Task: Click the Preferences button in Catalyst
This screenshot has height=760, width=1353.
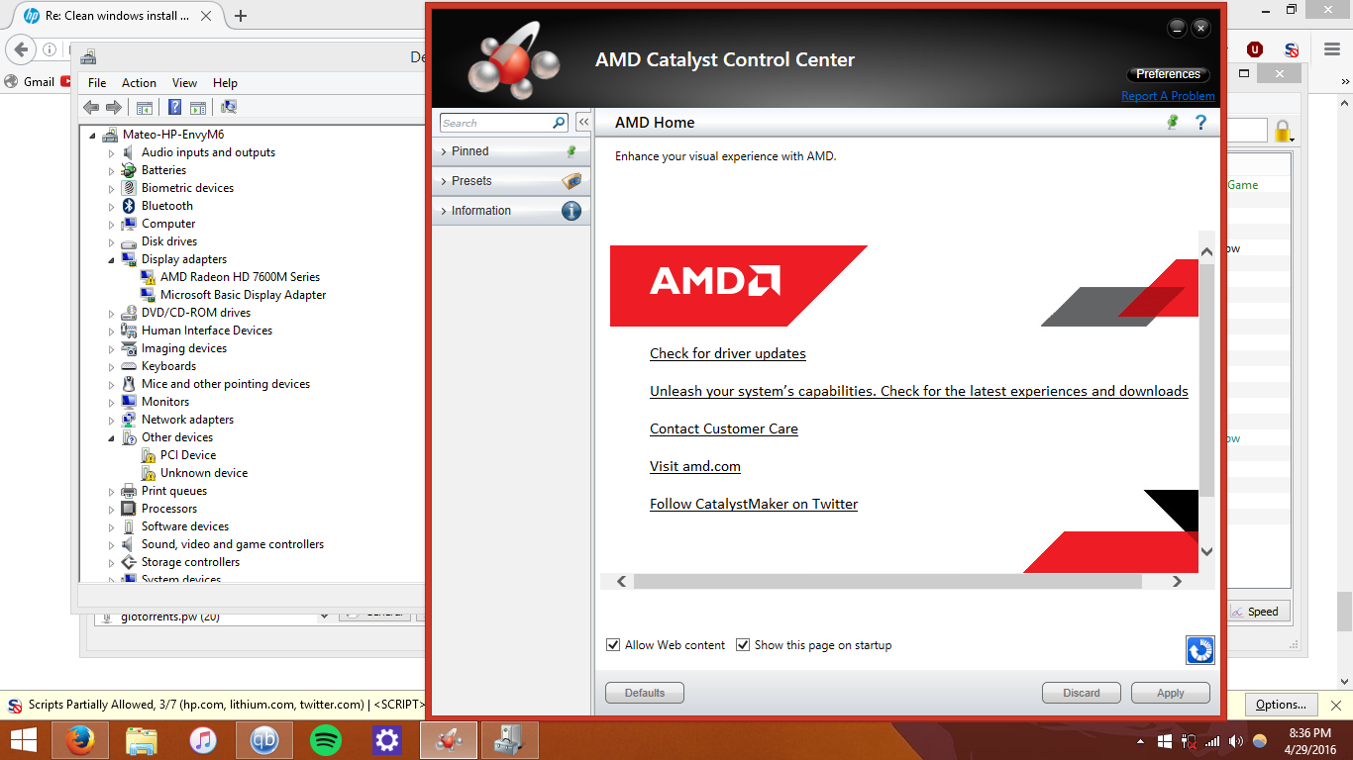Action: coord(1169,74)
